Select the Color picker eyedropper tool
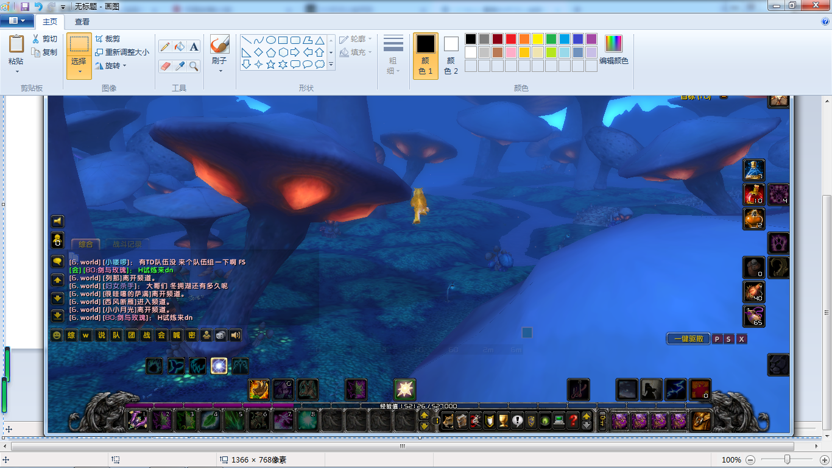 click(180, 66)
